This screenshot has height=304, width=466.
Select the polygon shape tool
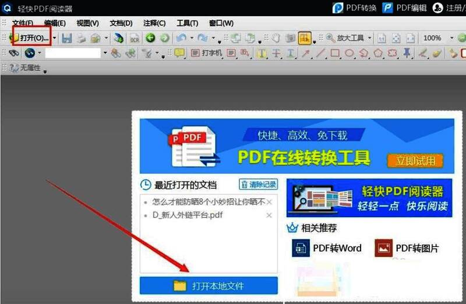(x=378, y=53)
